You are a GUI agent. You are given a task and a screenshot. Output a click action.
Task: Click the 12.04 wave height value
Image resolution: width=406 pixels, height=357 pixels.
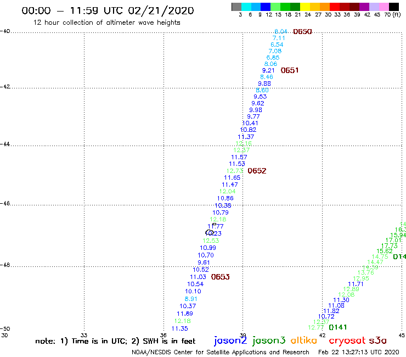[227, 191]
